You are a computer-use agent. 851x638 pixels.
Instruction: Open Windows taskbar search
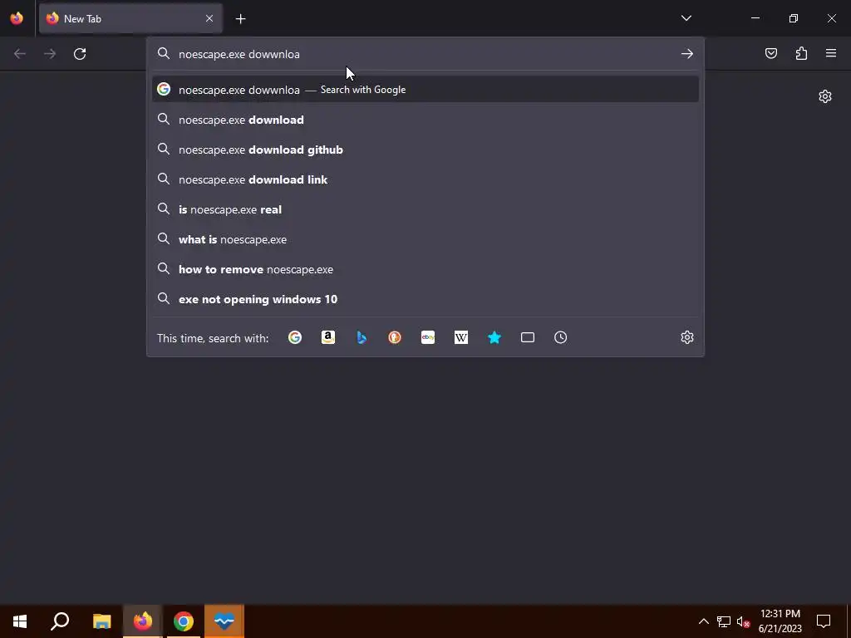(x=60, y=621)
